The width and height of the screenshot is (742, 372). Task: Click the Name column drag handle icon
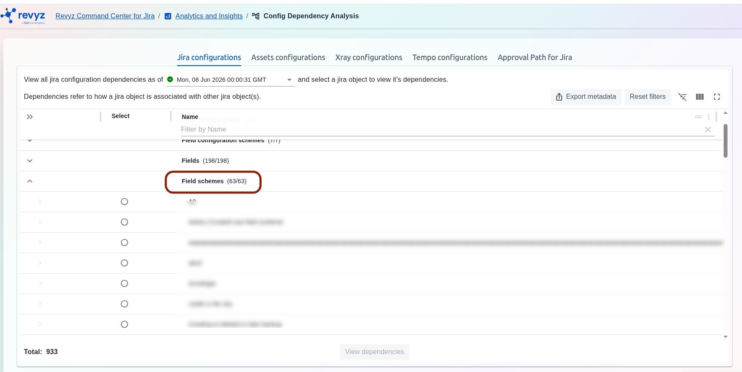[x=699, y=117]
